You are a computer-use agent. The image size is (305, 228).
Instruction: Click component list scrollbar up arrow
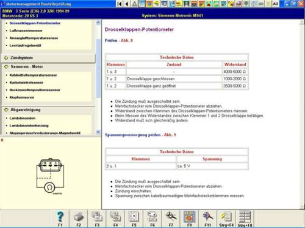point(98,22)
